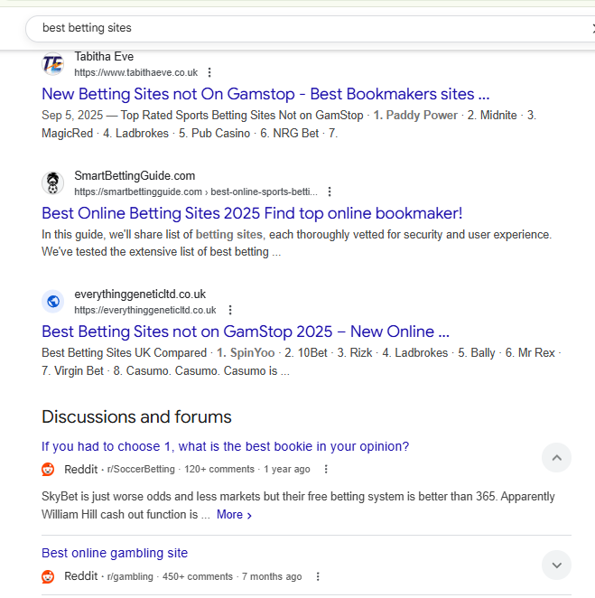Image resolution: width=595 pixels, height=598 pixels.
Task: Click the SmartBettingGuide.com favicon
Action: coord(53,183)
